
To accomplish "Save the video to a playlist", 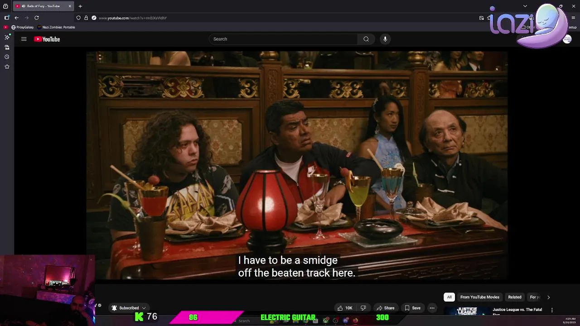I will 413,308.
